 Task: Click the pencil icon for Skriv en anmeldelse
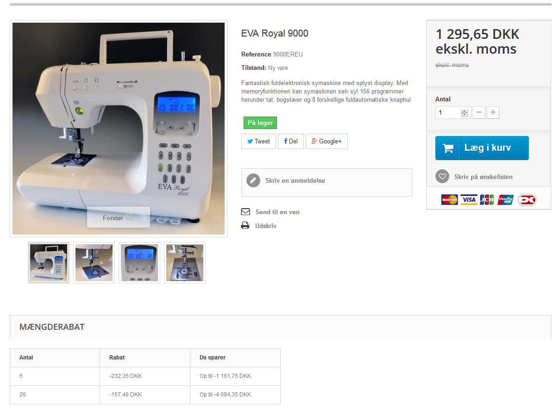click(253, 180)
